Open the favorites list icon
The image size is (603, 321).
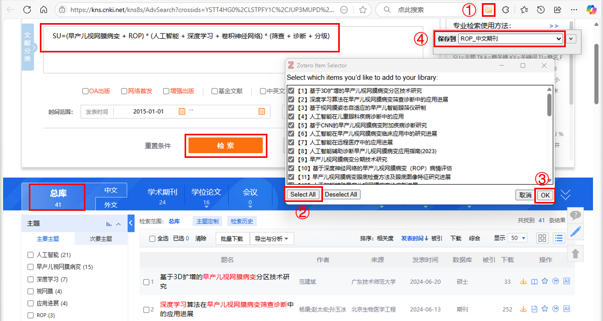click(524, 9)
